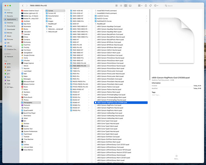The image size is (206, 165).
Task: Click Add Tags in preview pane
Action: point(155,95)
